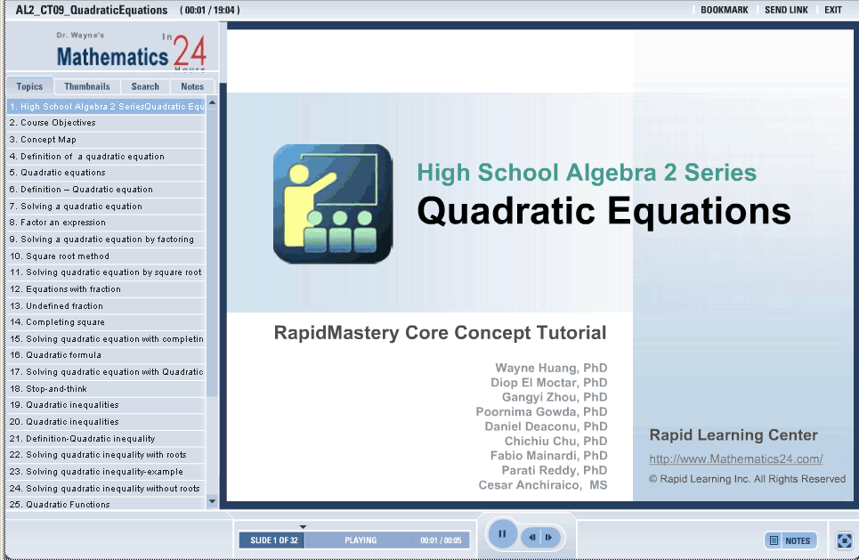Open the Search tab
The image size is (859, 560).
pyautogui.click(x=145, y=86)
